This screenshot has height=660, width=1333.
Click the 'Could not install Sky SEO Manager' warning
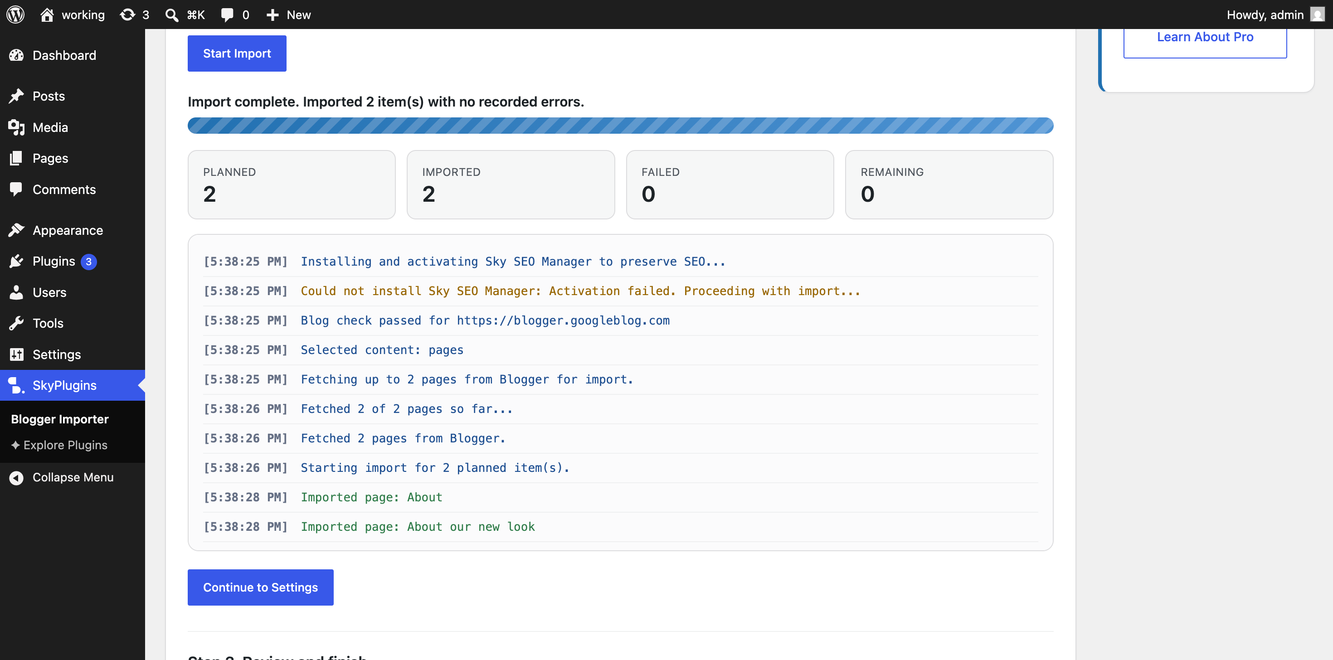620,291
